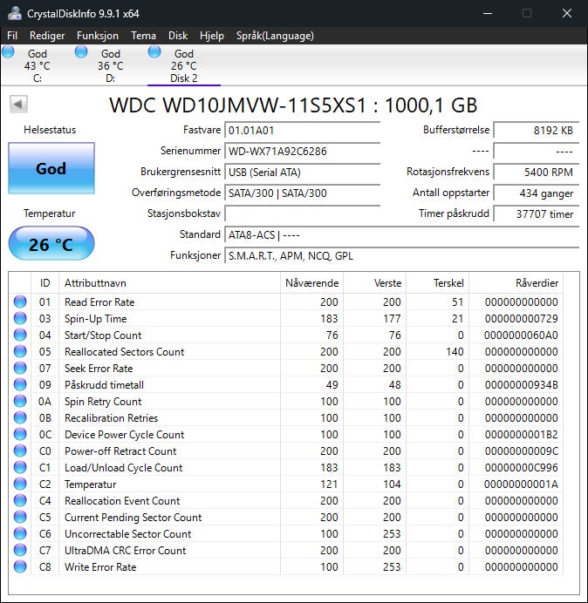Click the CrystalDiskInfo app icon in title bar

[15, 13]
